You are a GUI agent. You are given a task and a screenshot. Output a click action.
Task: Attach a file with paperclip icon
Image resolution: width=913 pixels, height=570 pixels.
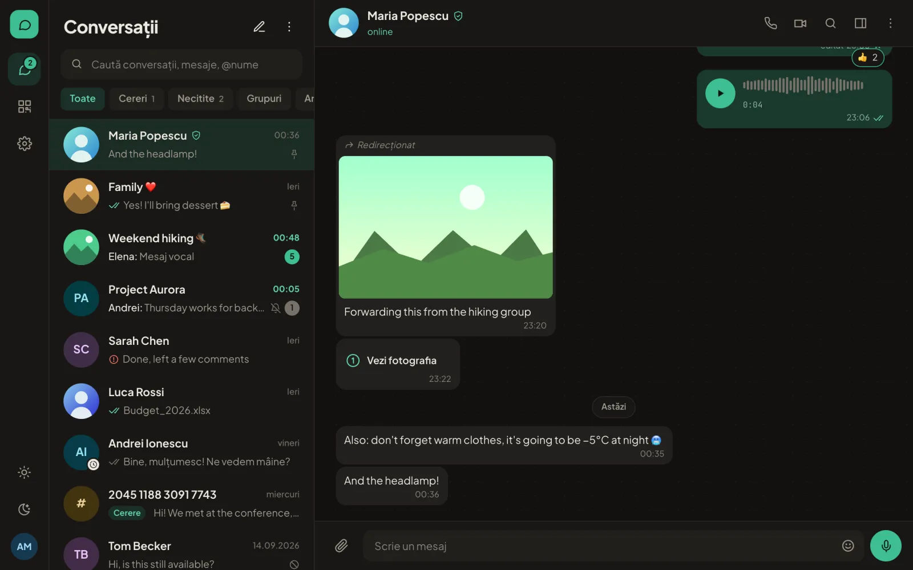341,546
